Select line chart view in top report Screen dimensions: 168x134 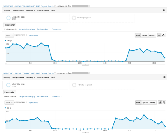[x=159, y=35]
